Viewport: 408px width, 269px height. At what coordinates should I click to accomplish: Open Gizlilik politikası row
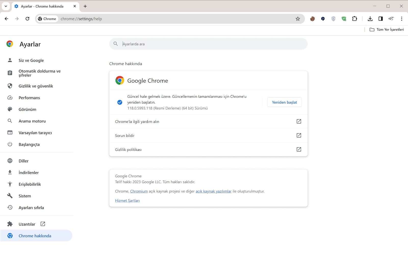tap(208, 149)
